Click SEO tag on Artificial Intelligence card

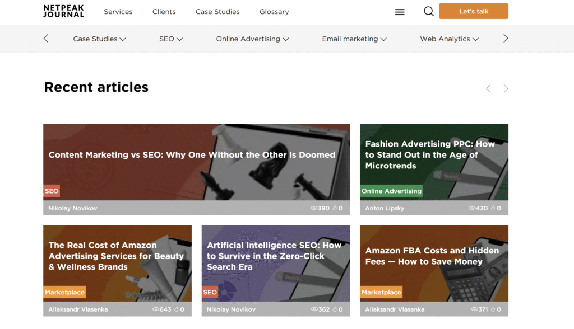(210, 292)
